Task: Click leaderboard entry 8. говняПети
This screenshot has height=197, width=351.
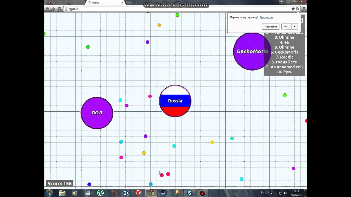Action: click(284, 62)
